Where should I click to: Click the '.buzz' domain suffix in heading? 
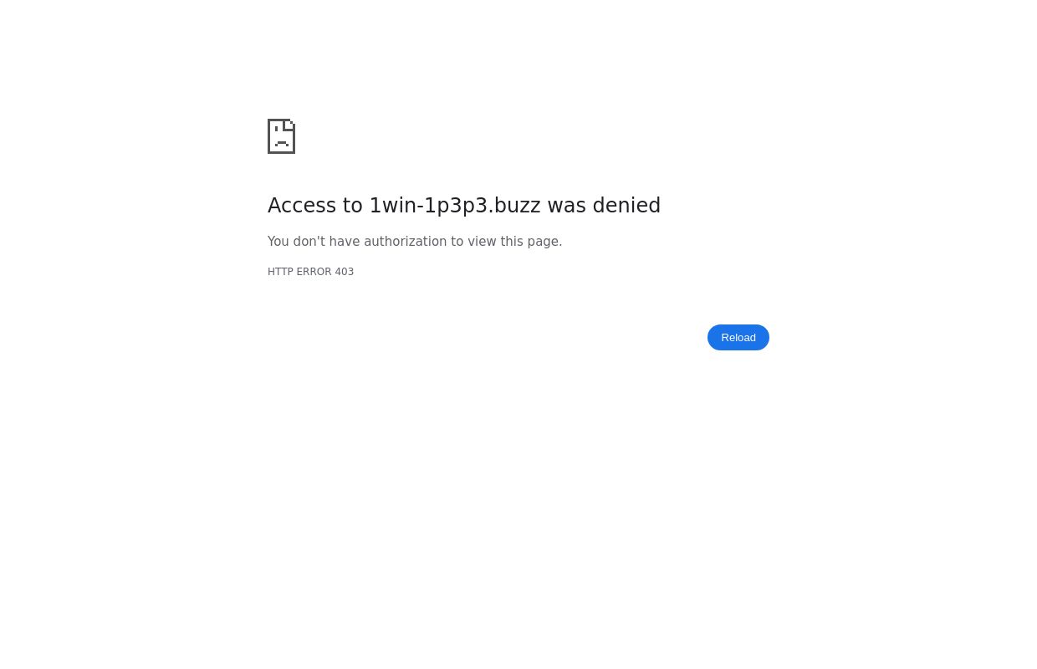514,206
